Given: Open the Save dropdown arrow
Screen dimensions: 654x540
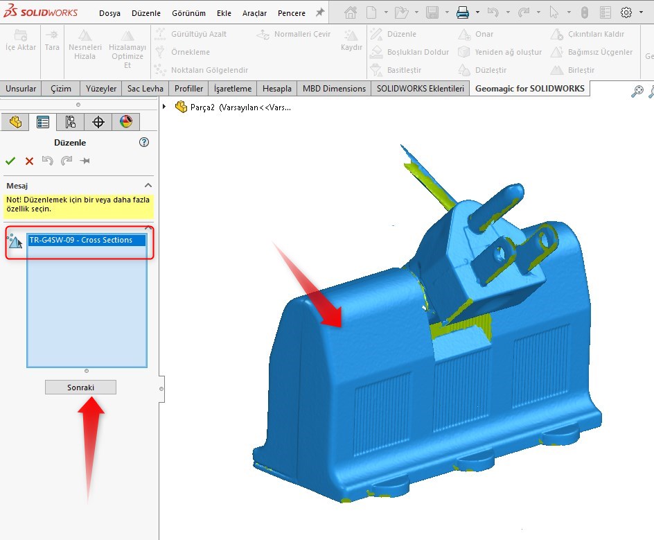Looking at the screenshot, I should [447, 12].
